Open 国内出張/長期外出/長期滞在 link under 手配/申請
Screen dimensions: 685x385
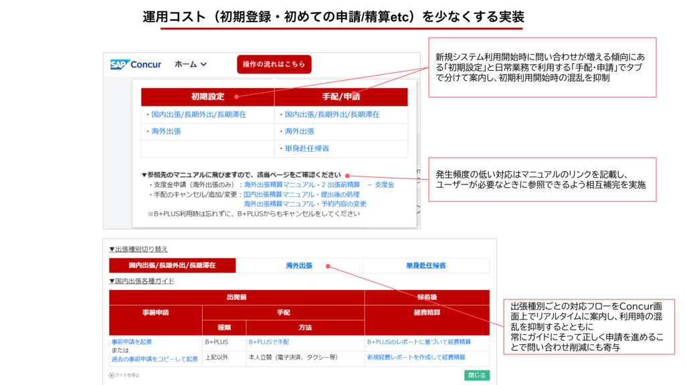pyautogui.click(x=332, y=114)
